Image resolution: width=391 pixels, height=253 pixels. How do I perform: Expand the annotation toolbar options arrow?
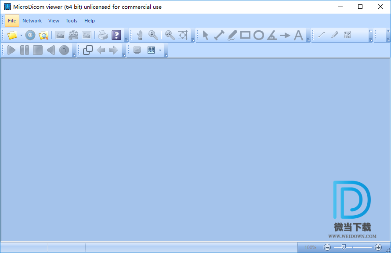point(308,40)
